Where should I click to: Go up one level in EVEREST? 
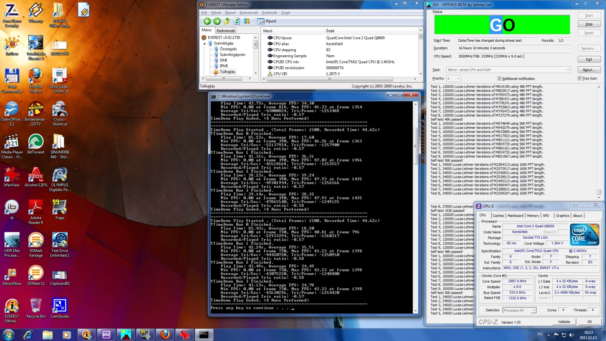coord(227,21)
